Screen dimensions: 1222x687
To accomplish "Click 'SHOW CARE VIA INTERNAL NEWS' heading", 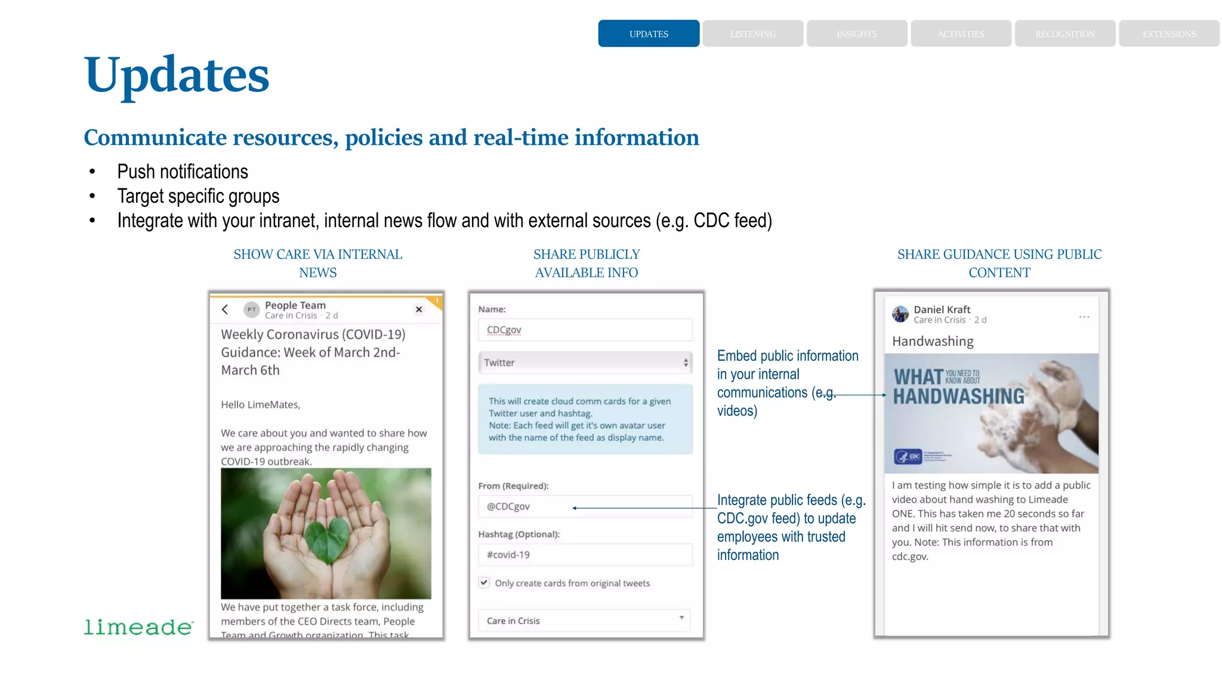I will click(317, 263).
